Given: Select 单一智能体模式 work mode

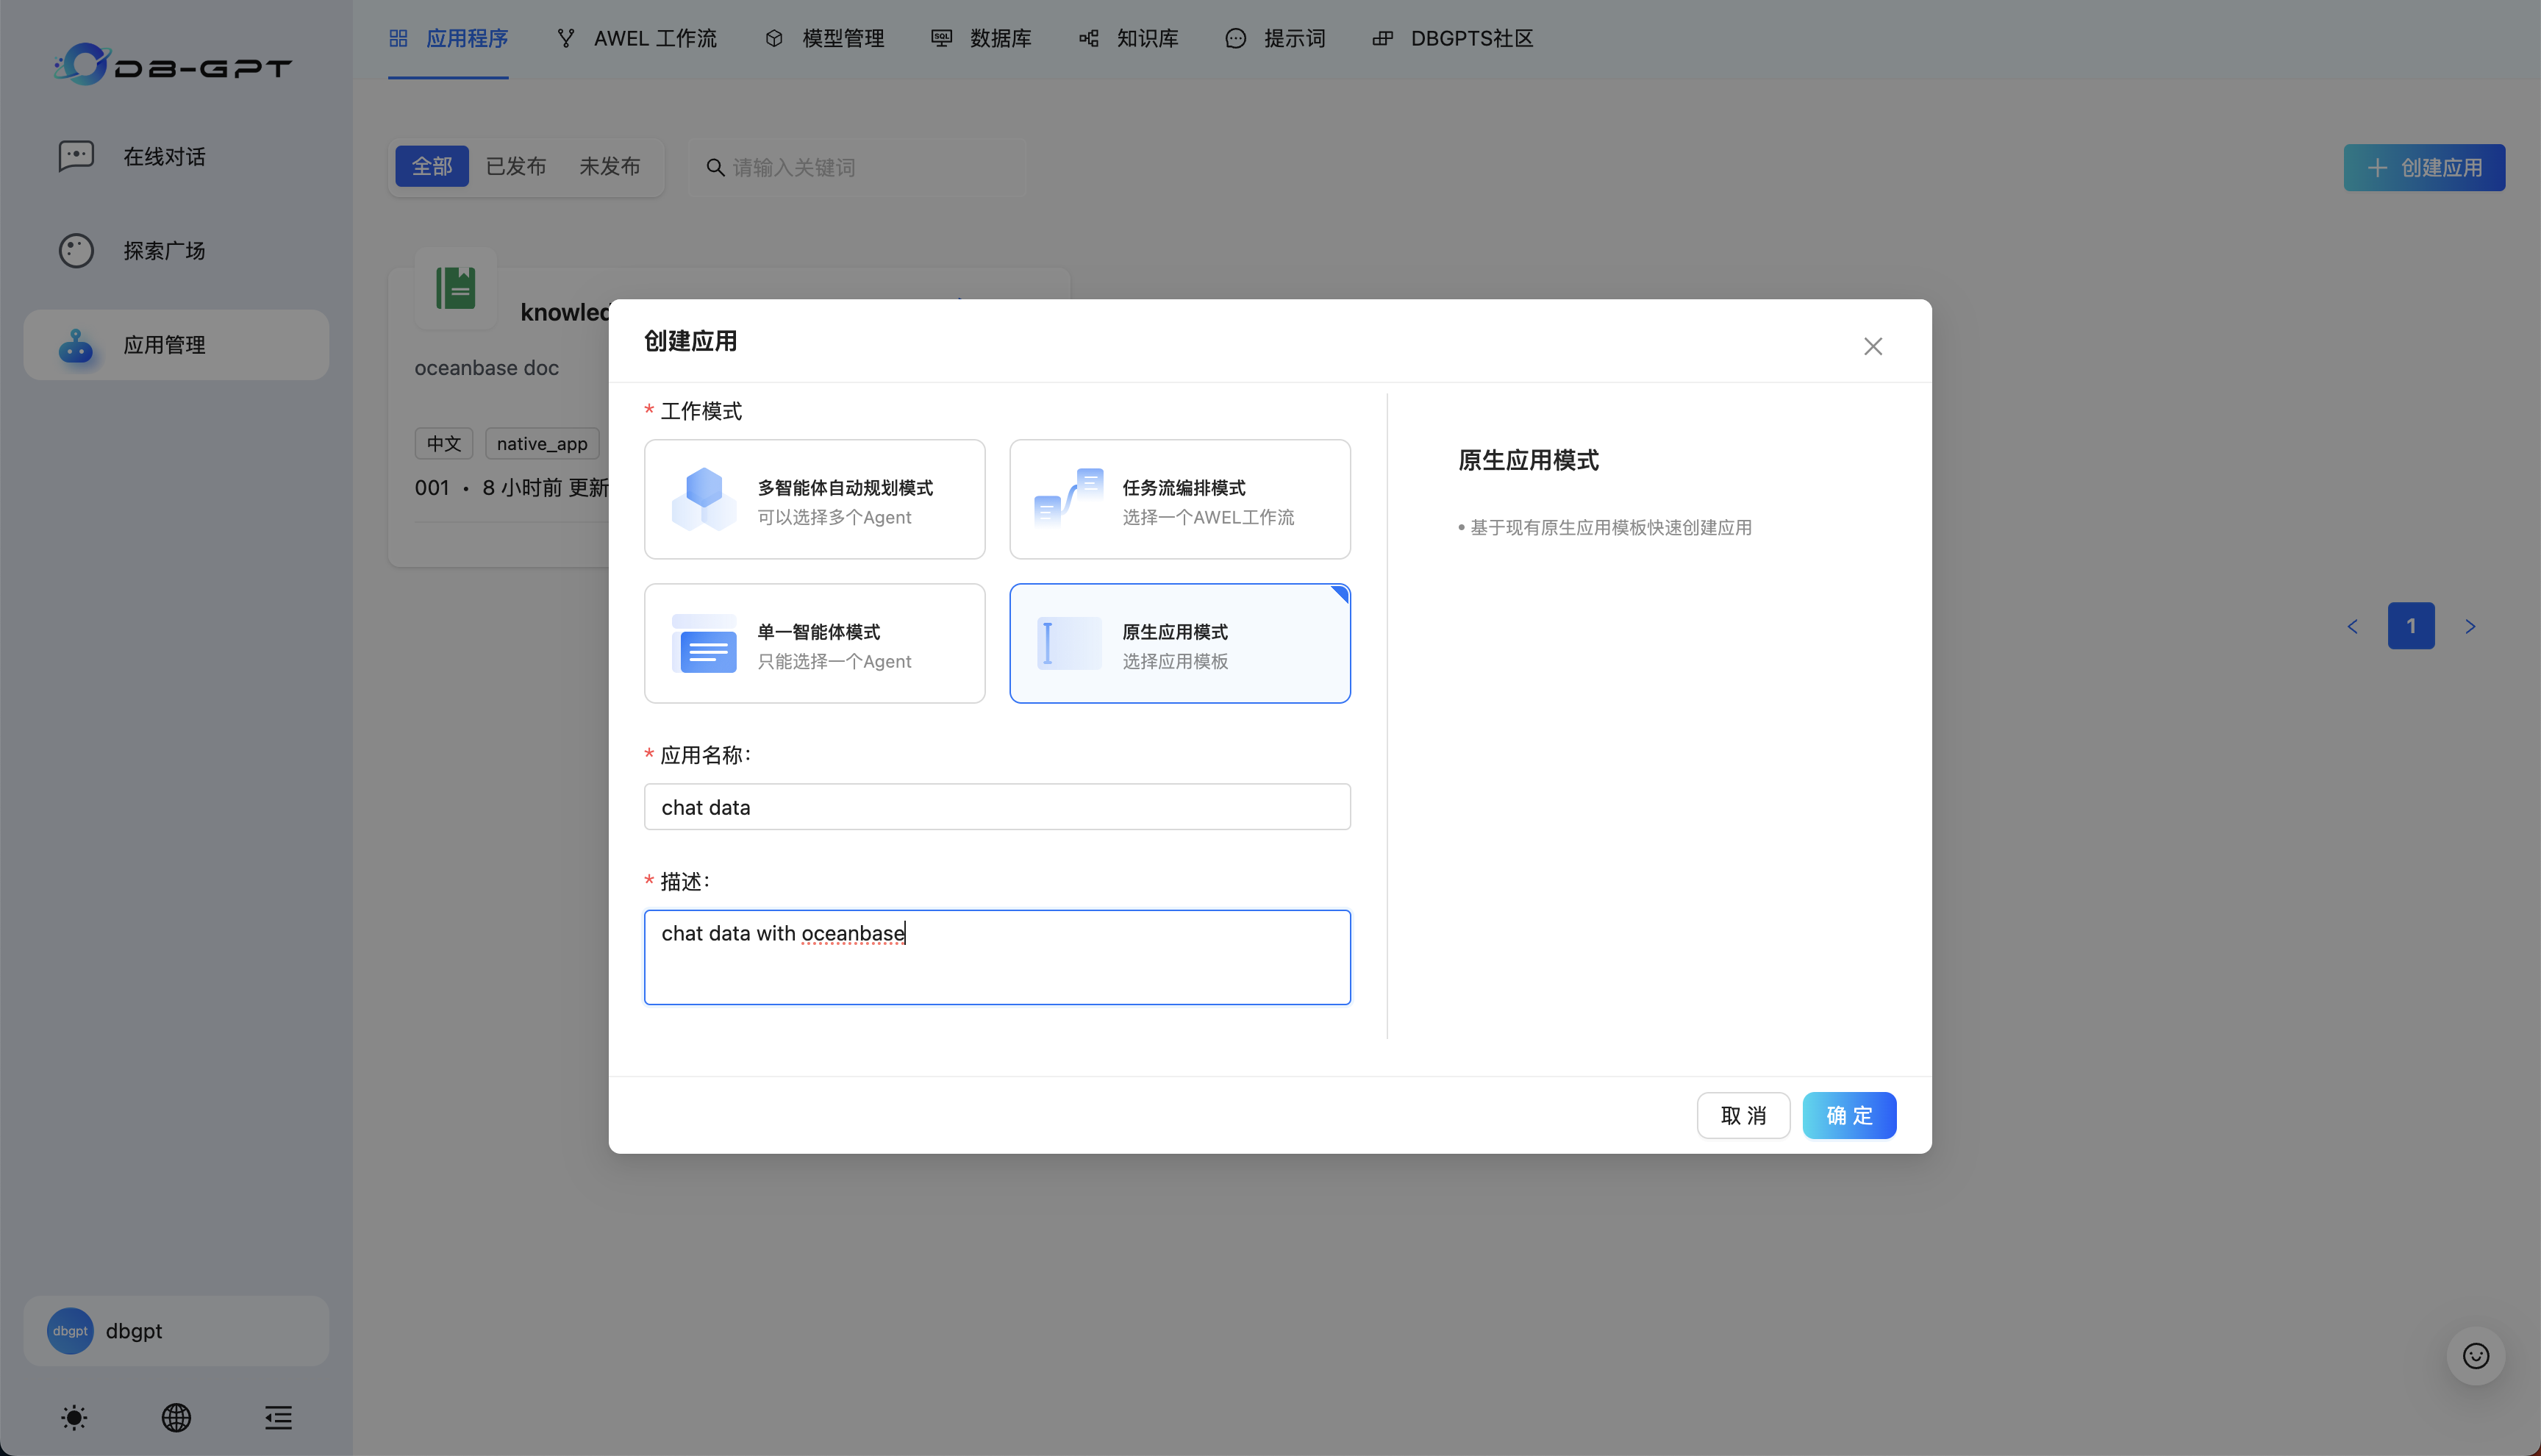Looking at the screenshot, I should (x=814, y=643).
